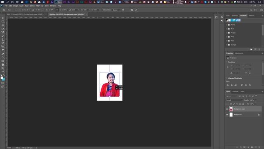The width and height of the screenshot is (264, 149).
Task: Expand the Blues gradient folder
Action: click(226, 29)
